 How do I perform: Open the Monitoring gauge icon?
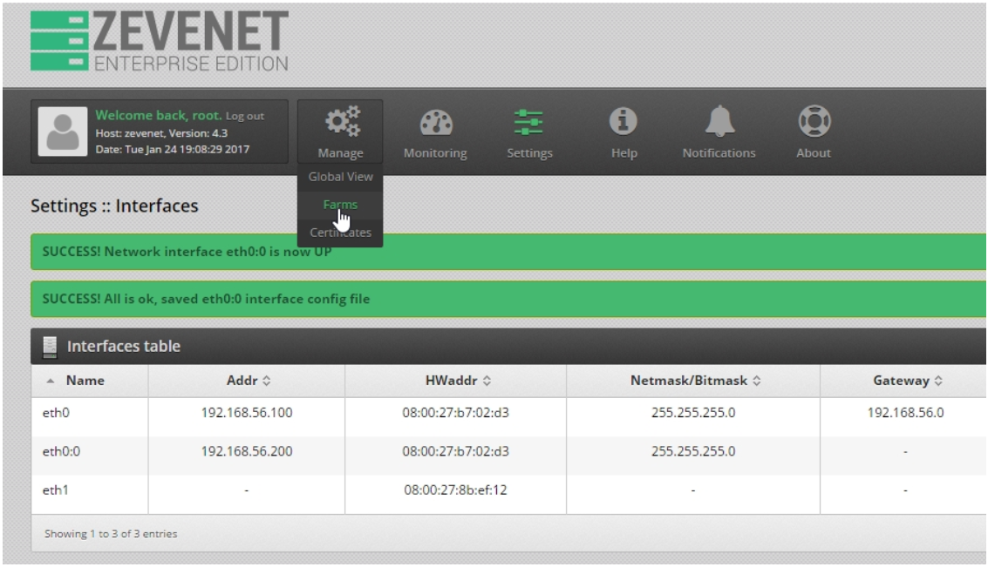pyautogui.click(x=436, y=122)
